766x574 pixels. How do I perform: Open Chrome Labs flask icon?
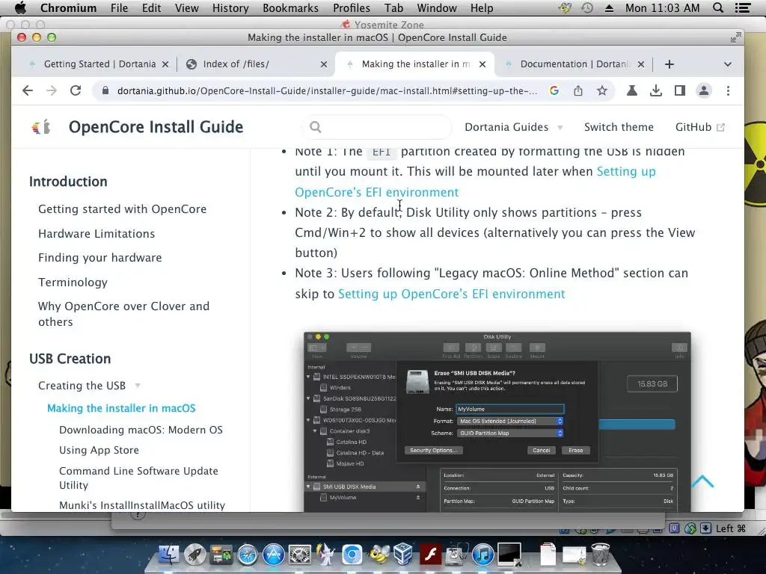(631, 90)
